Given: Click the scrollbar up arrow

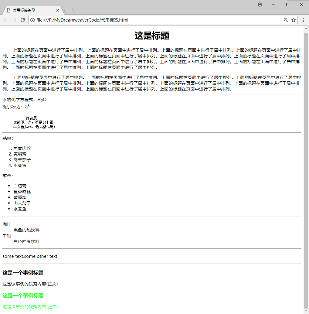Looking at the screenshot, I should 306,29.
